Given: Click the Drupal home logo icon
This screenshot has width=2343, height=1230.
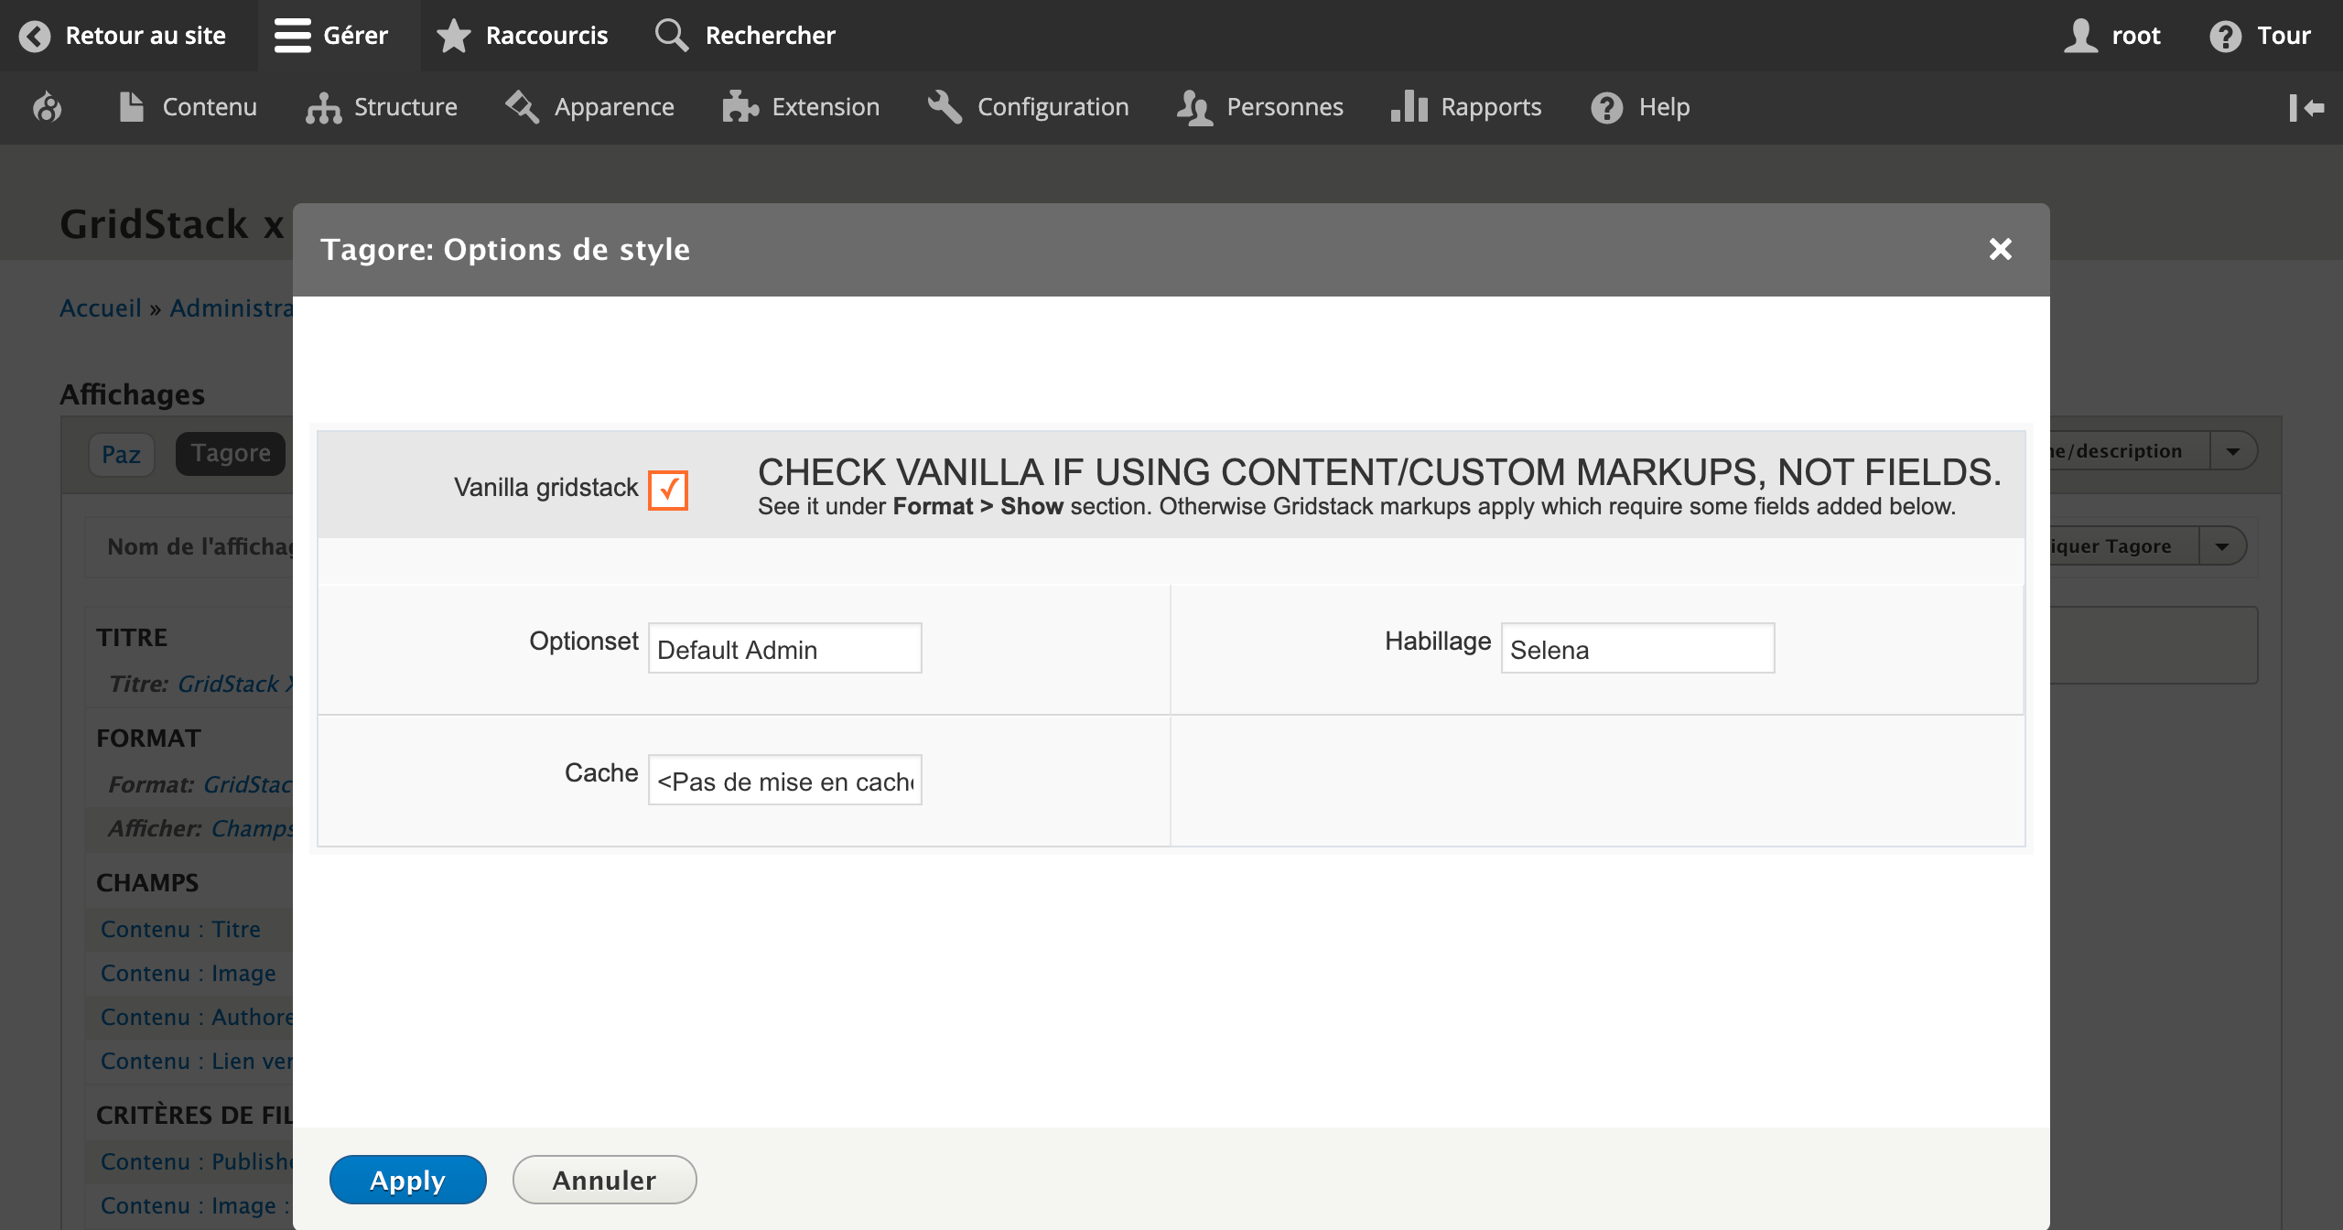Looking at the screenshot, I should point(47,107).
